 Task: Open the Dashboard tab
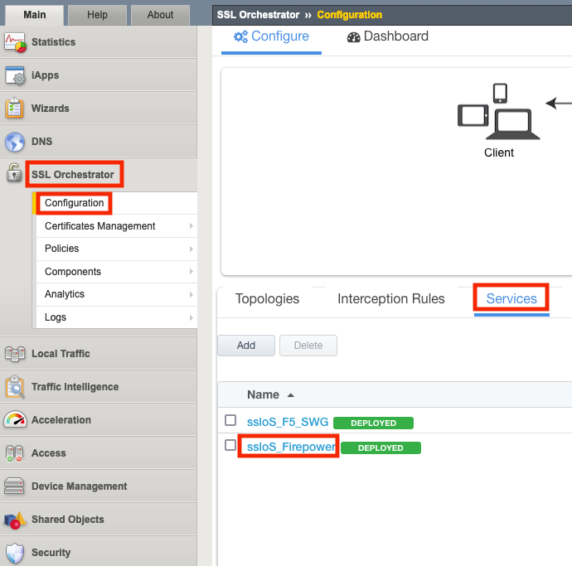[388, 36]
